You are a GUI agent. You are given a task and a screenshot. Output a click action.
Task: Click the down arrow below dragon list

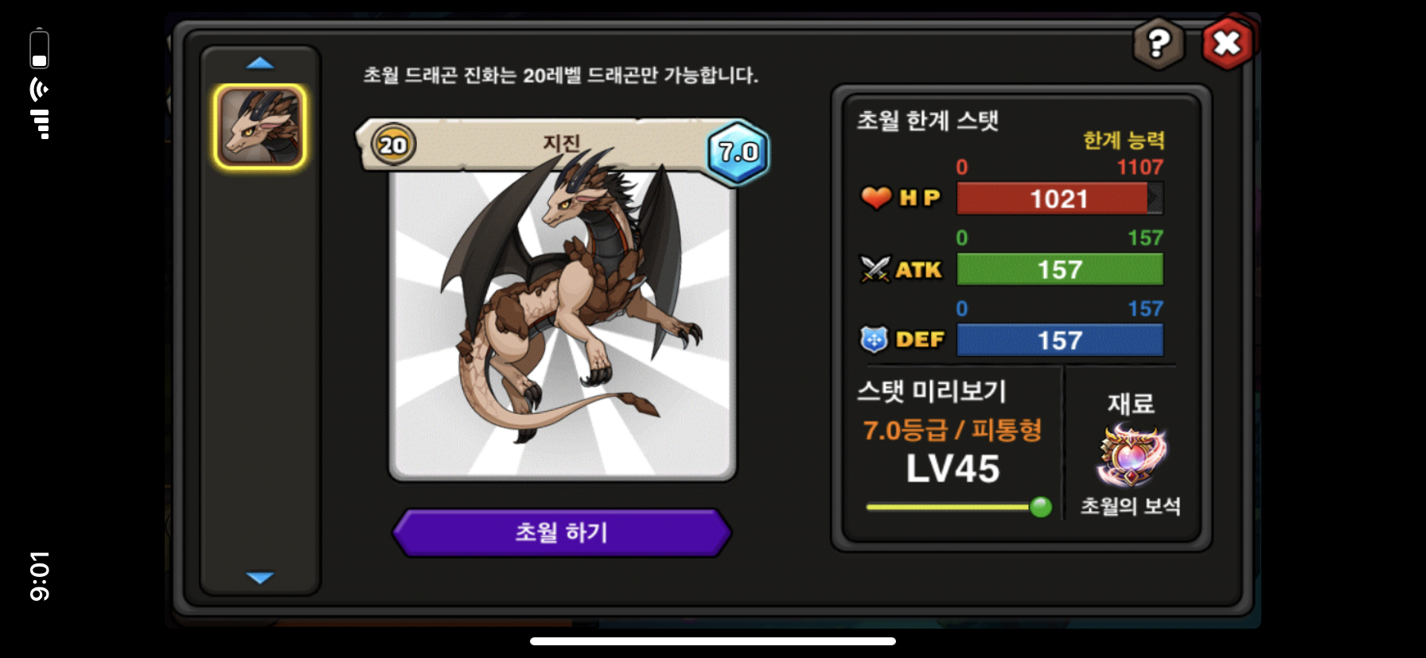260,577
